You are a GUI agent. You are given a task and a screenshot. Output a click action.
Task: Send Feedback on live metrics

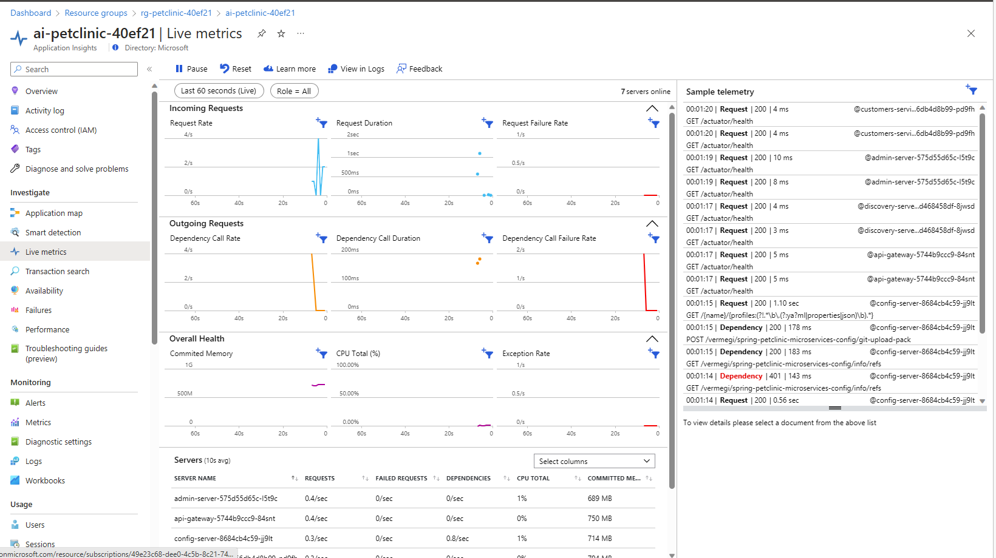420,69
